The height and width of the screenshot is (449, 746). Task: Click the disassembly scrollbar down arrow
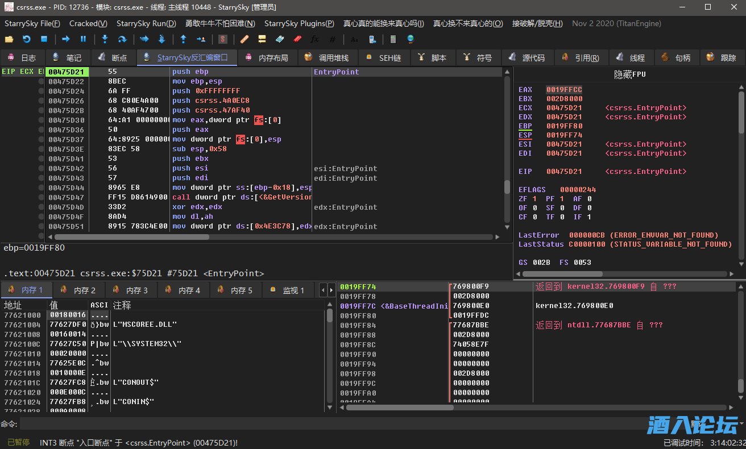pos(507,227)
